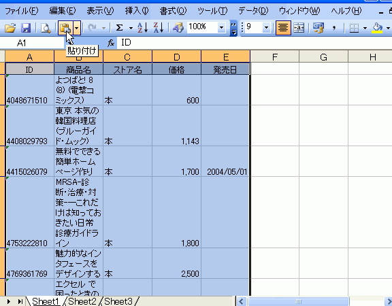The height and width of the screenshot is (306, 392).
Task: Switch to the Sheet3 tab
Action: click(118, 301)
